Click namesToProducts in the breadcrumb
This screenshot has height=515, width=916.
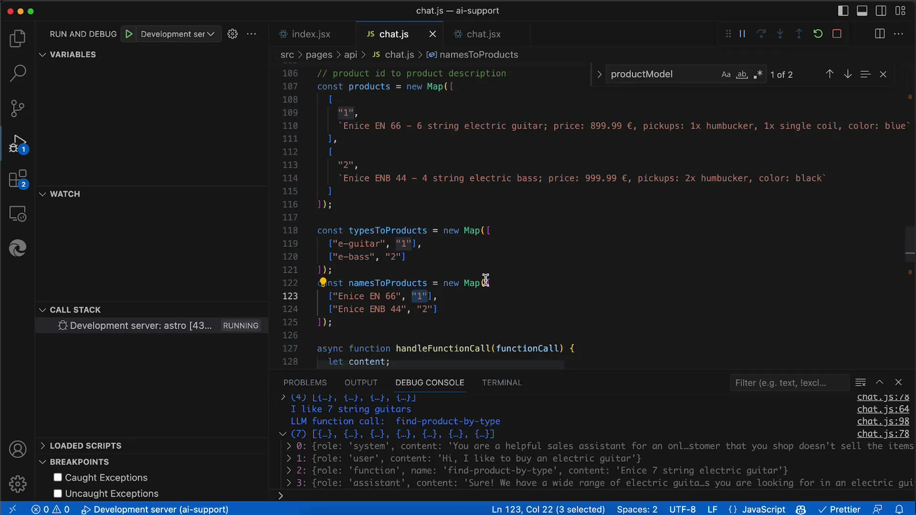point(479,54)
